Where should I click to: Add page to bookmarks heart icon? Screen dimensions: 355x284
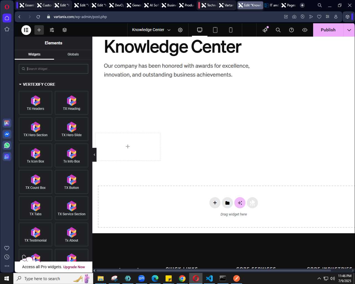(x=319, y=17)
